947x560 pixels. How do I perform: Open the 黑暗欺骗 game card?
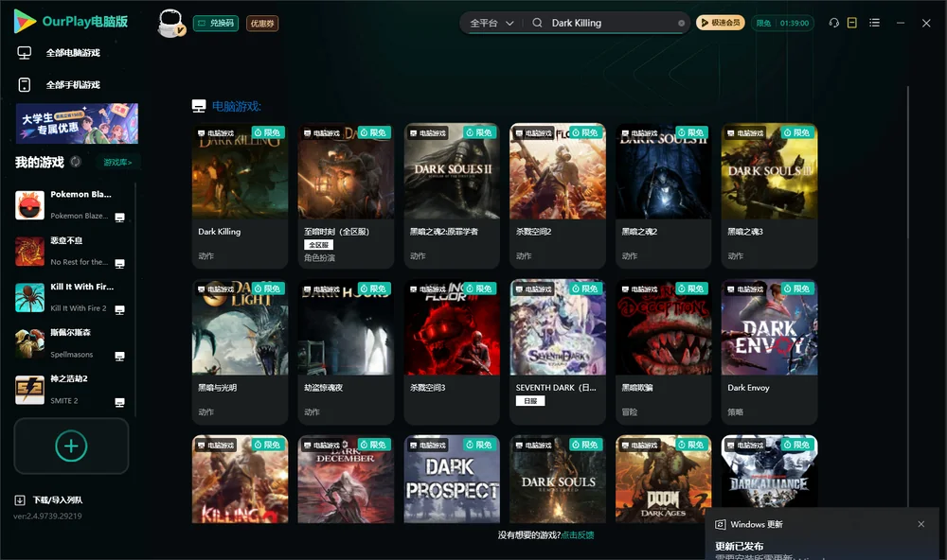click(663, 352)
